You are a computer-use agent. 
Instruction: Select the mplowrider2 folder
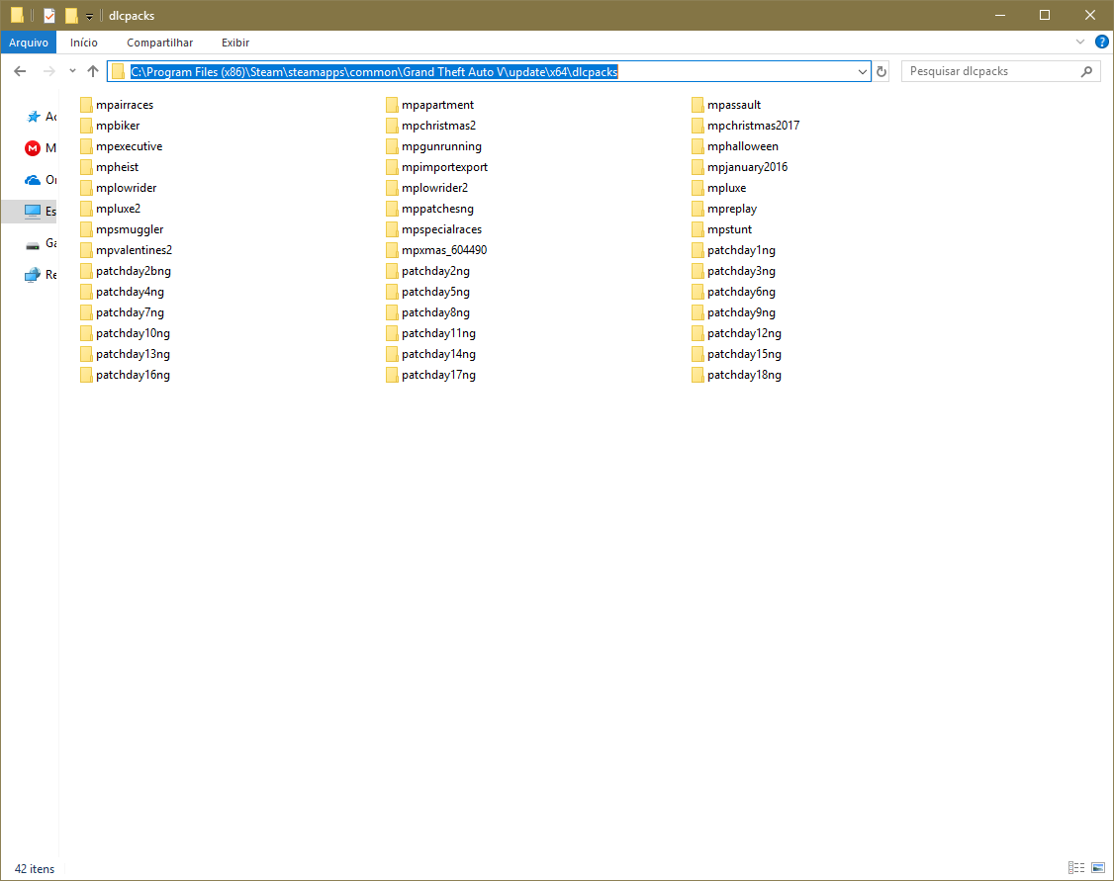(x=427, y=188)
